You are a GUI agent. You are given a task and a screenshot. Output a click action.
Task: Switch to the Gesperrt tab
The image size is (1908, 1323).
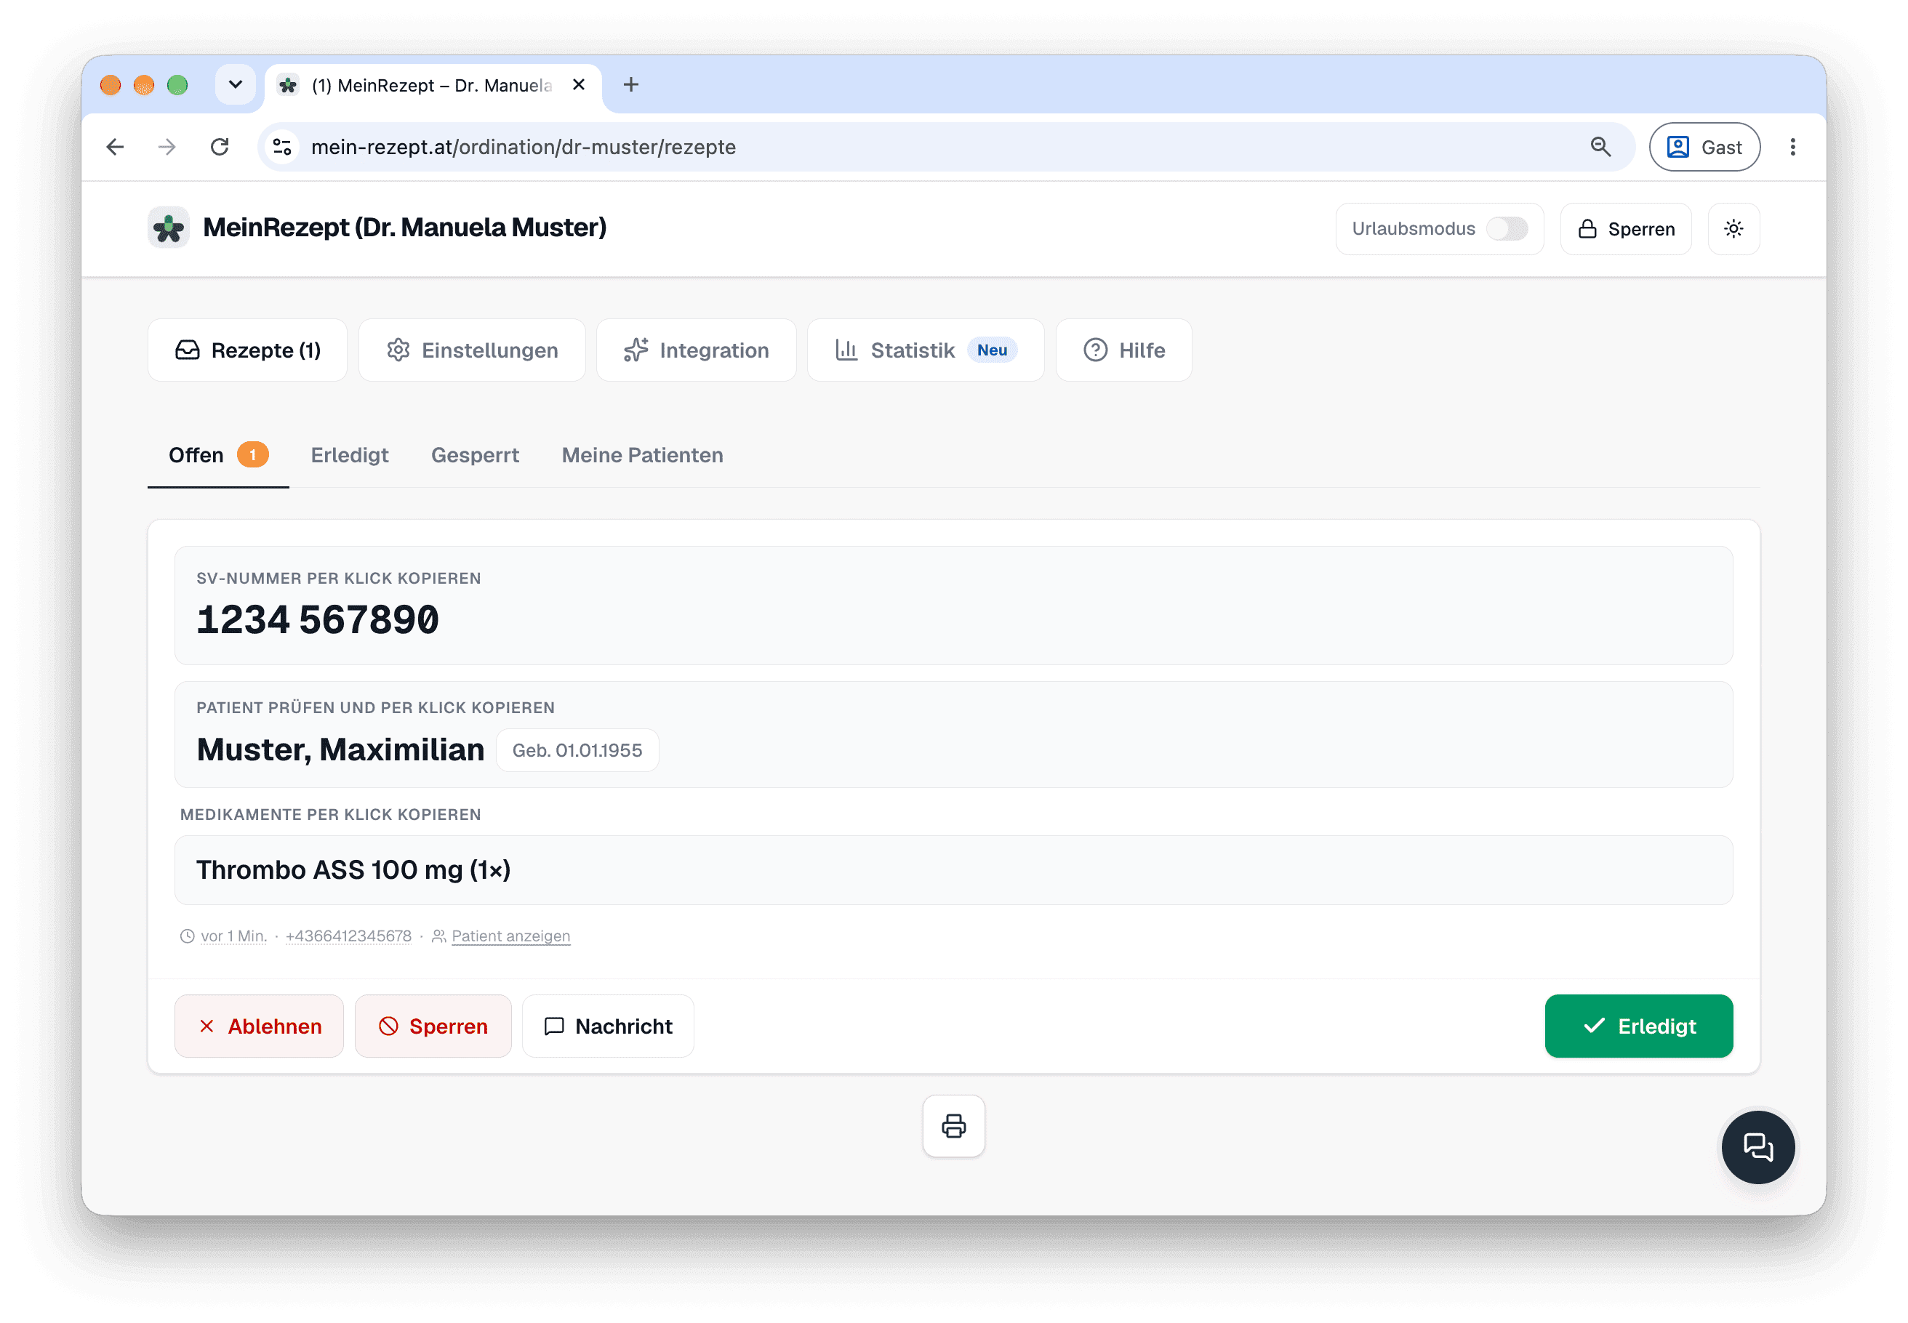[x=474, y=455]
